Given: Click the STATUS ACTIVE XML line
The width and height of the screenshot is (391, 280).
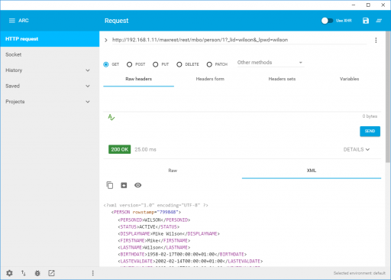Looking at the screenshot, I should (149, 226).
